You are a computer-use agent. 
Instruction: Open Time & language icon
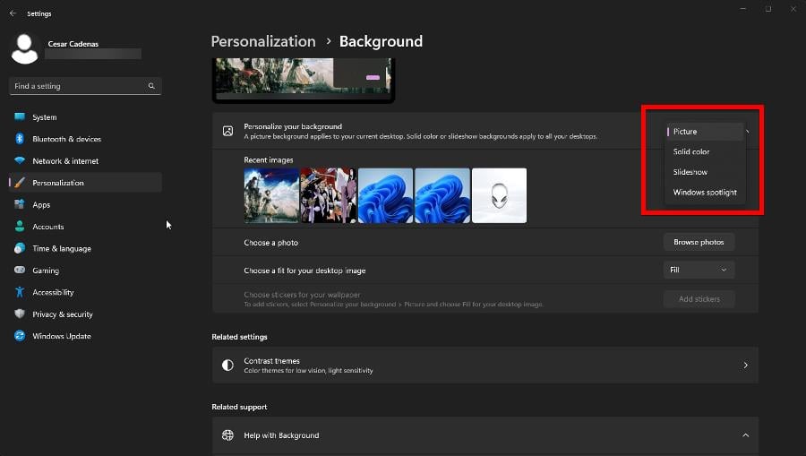click(19, 248)
